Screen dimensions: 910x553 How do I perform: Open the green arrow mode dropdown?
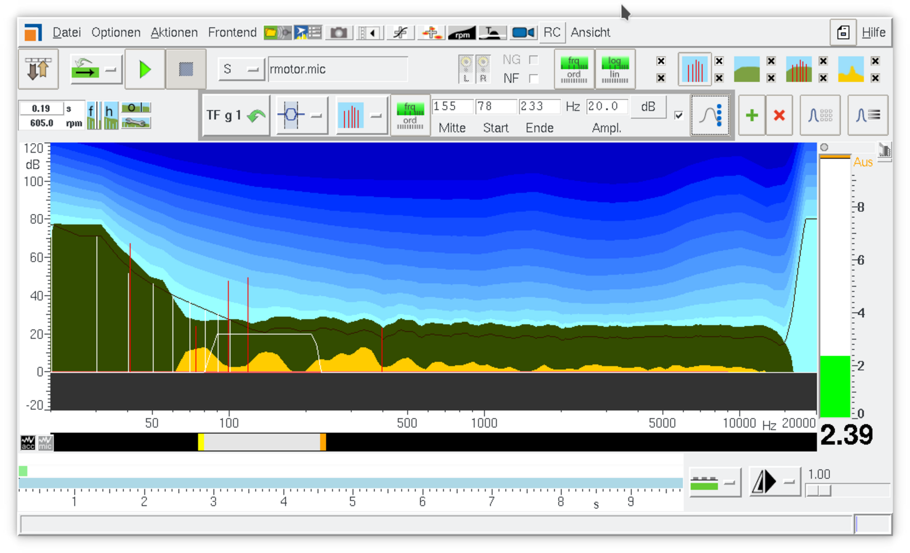pos(96,69)
